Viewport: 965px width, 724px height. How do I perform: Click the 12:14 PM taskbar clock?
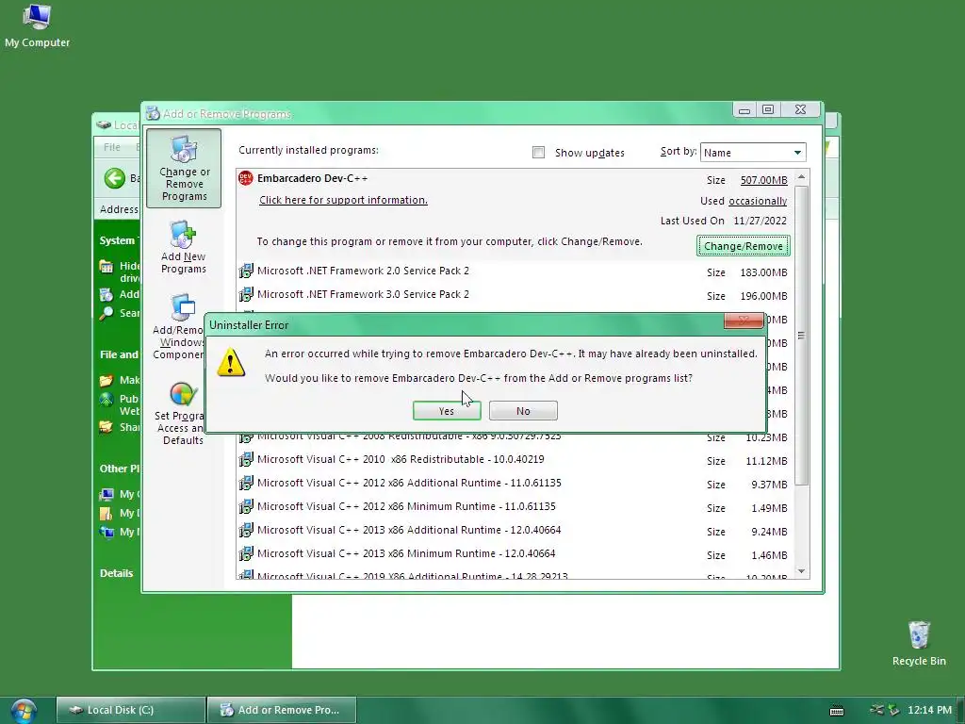coord(929,710)
